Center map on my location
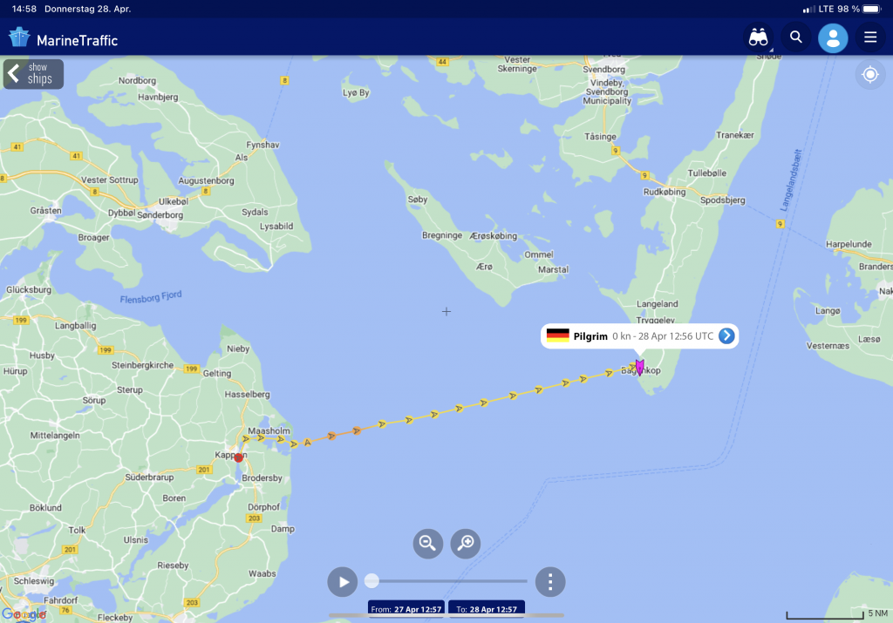 pos(869,75)
